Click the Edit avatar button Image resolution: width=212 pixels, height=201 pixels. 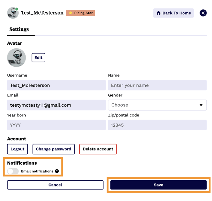(x=38, y=58)
